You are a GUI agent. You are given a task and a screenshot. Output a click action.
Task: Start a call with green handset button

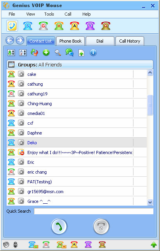[x=59, y=226]
